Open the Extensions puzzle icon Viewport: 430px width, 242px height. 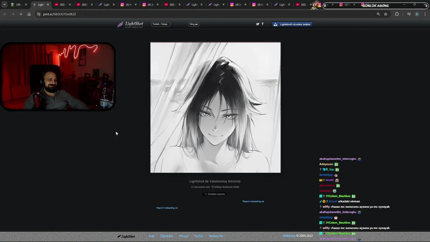click(397, 14)
